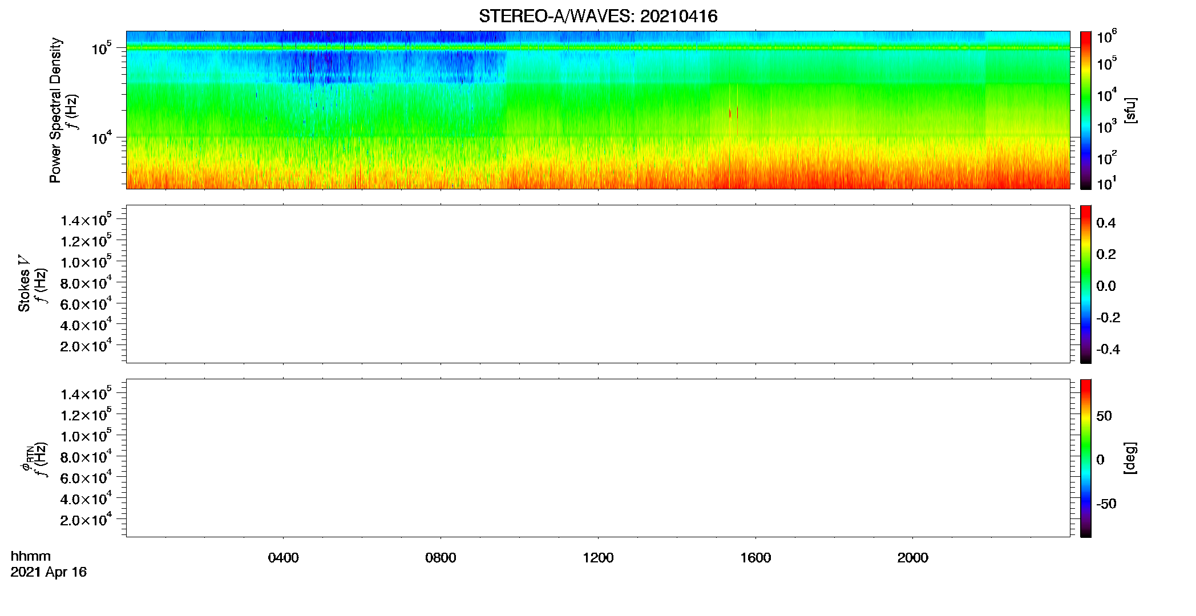
Task: Select the Stokes V axis label
Action: click(x=25, y=283)
